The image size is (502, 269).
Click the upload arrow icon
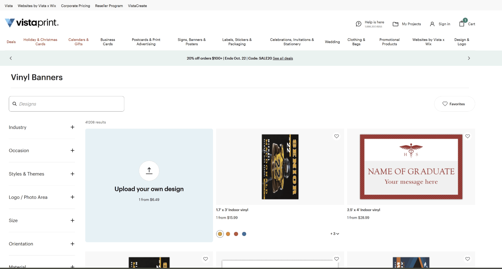coord(149,171)
